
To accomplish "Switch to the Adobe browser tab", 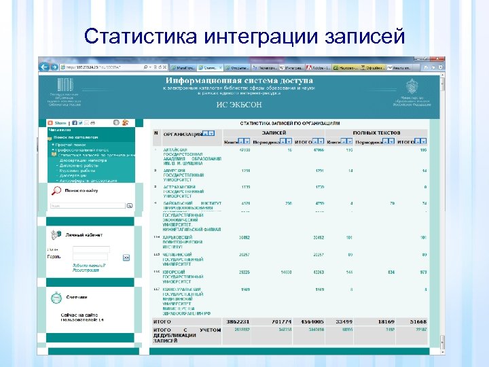I will [319, 67].
